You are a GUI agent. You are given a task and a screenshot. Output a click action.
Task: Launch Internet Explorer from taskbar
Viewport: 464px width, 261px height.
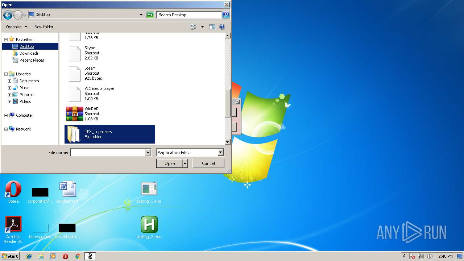pyautogui.click(x=29, y=256)
